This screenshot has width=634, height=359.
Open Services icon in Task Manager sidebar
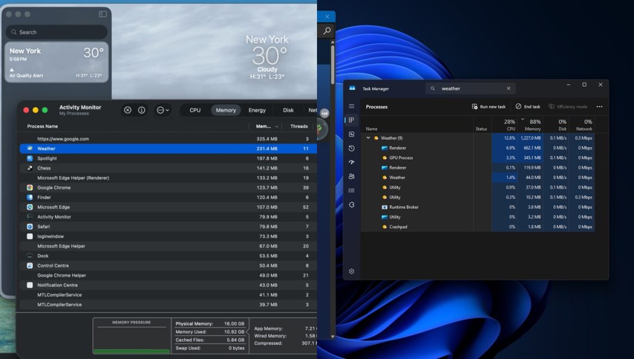pos(351,205)
